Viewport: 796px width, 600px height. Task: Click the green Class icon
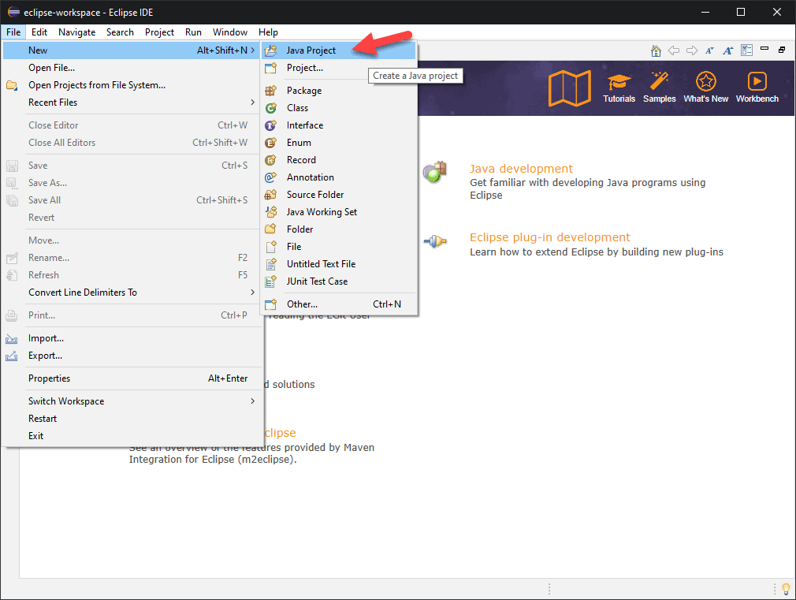pyautogui.click(x=270, y=108)
